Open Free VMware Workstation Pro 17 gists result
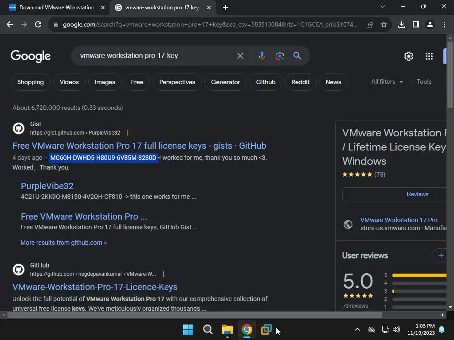This screenshot has height=340, width=454. pyautogui.click(x=139, y=146)
